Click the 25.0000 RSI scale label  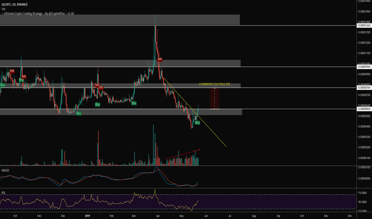(x=362, y=211)
